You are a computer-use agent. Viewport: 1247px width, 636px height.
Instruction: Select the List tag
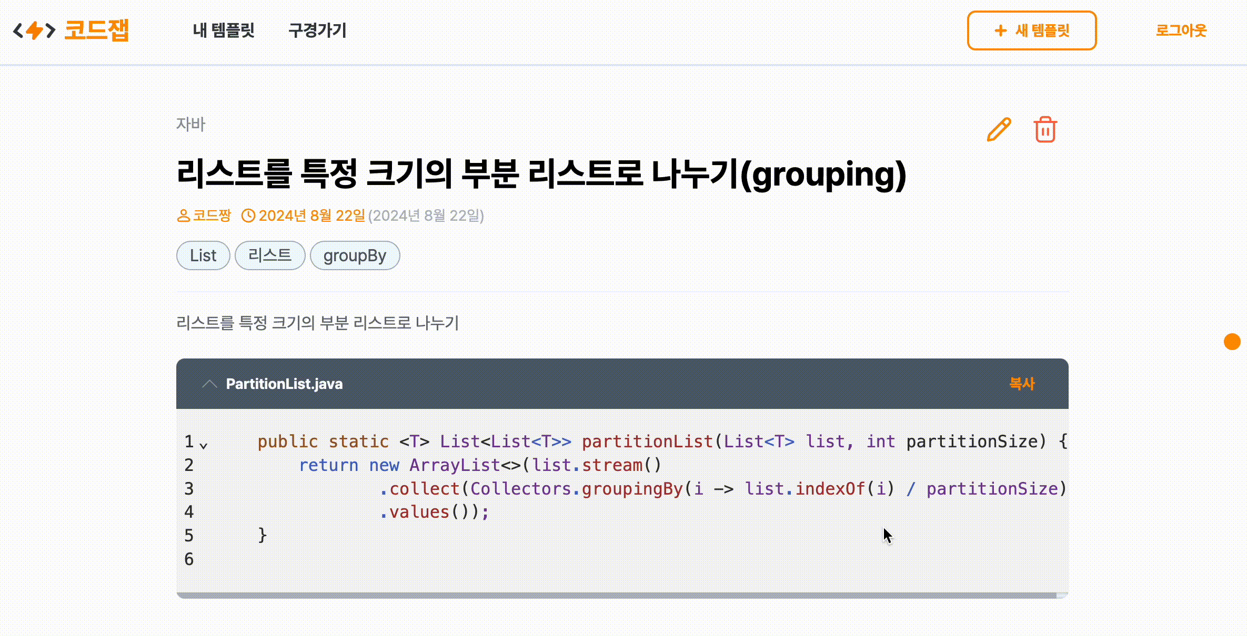[x=203, y=255]
